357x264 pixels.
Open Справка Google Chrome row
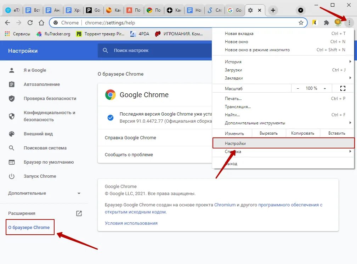point(155,138)
